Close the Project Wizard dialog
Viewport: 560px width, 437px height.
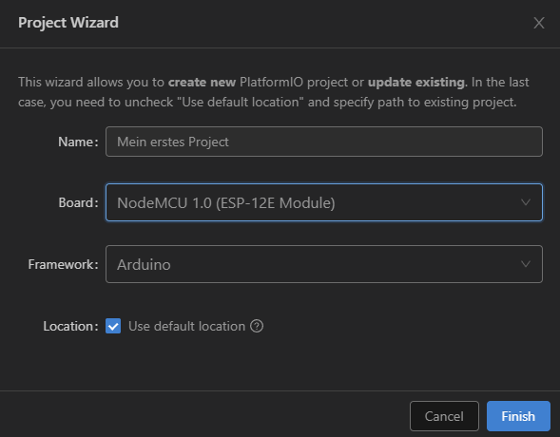click(539, 23)
